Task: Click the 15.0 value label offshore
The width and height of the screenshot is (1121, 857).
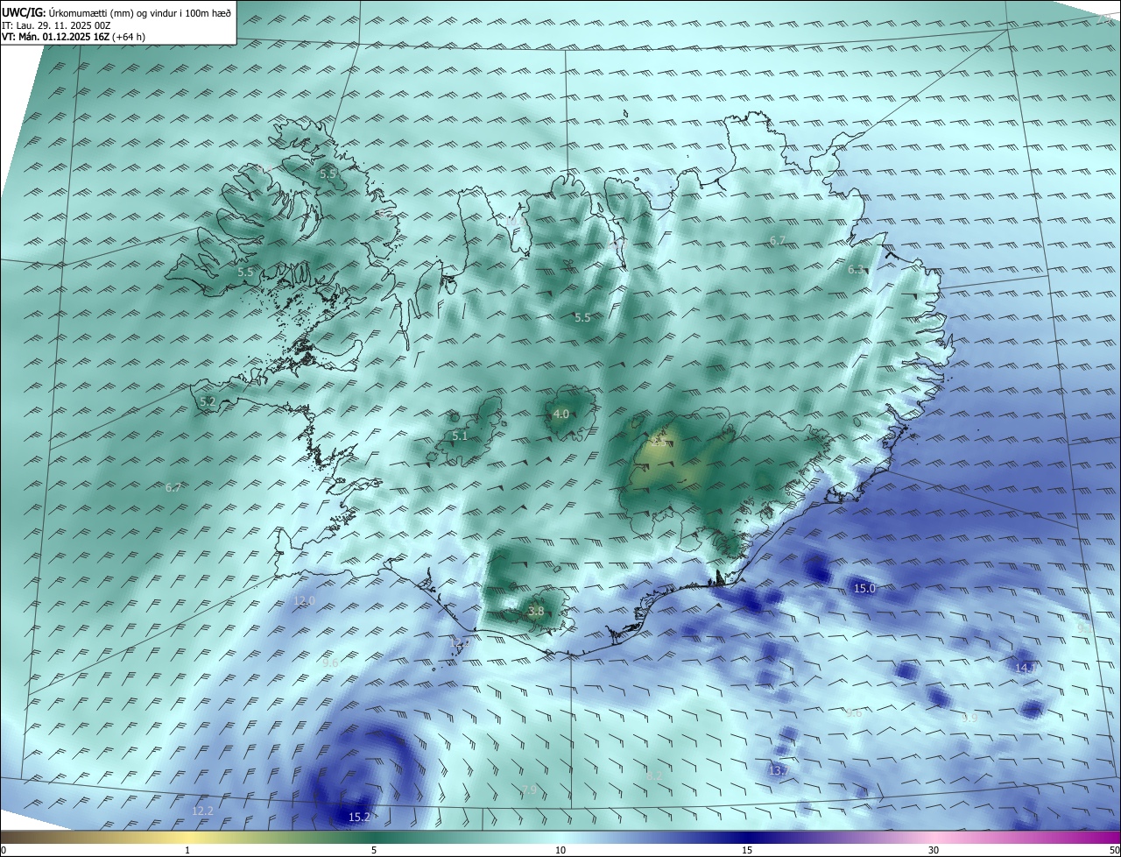Action: (864, 589)
